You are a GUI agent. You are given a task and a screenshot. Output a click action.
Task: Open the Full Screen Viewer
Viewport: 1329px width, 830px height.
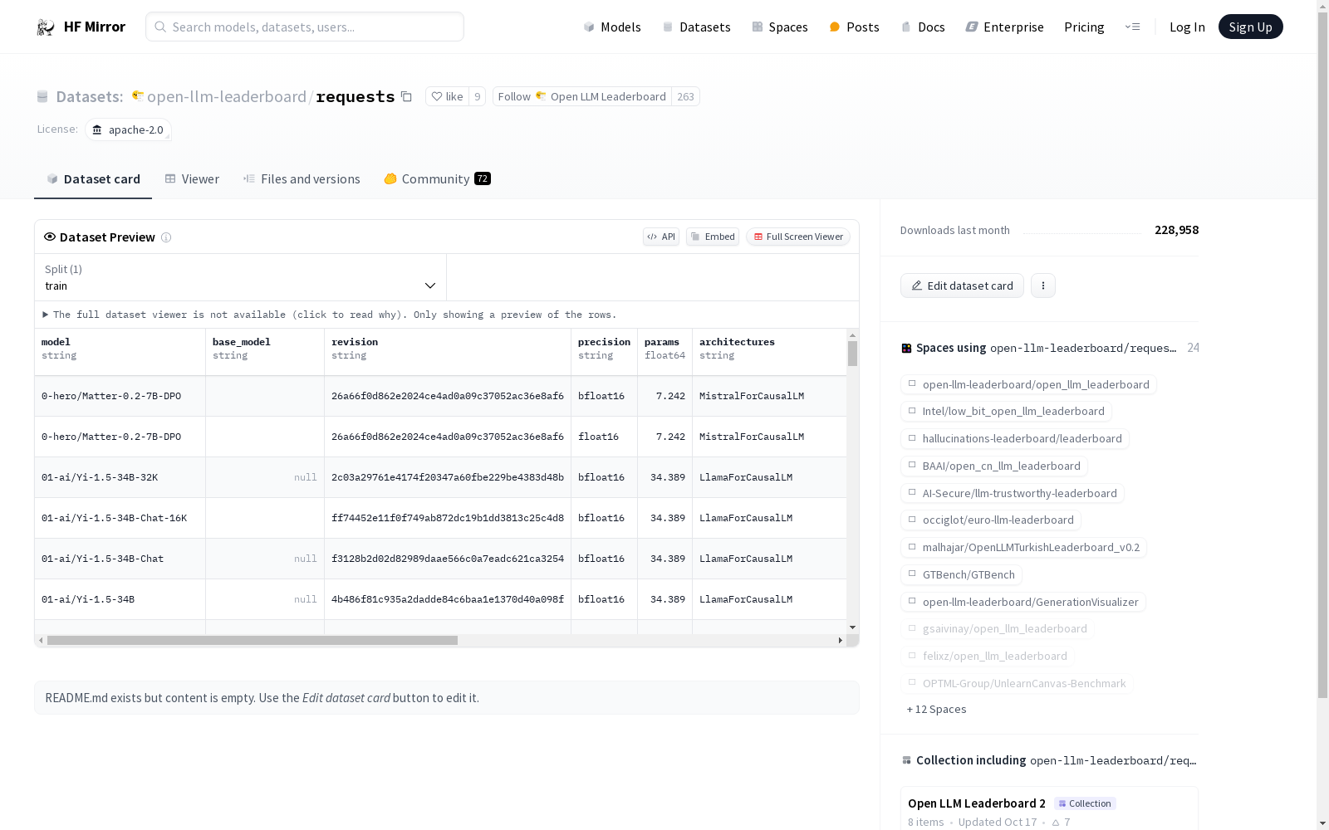click(798, 237)
